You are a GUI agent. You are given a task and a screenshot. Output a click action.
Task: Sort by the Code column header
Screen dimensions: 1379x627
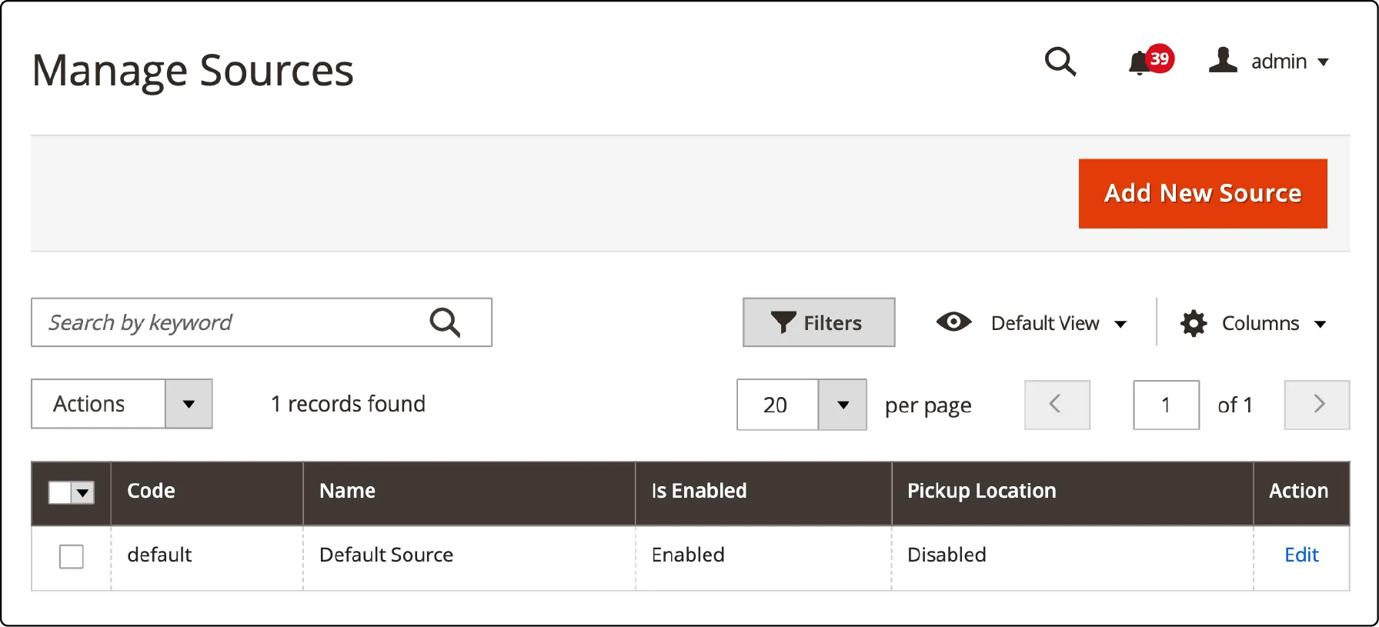[x=152, y=491]
